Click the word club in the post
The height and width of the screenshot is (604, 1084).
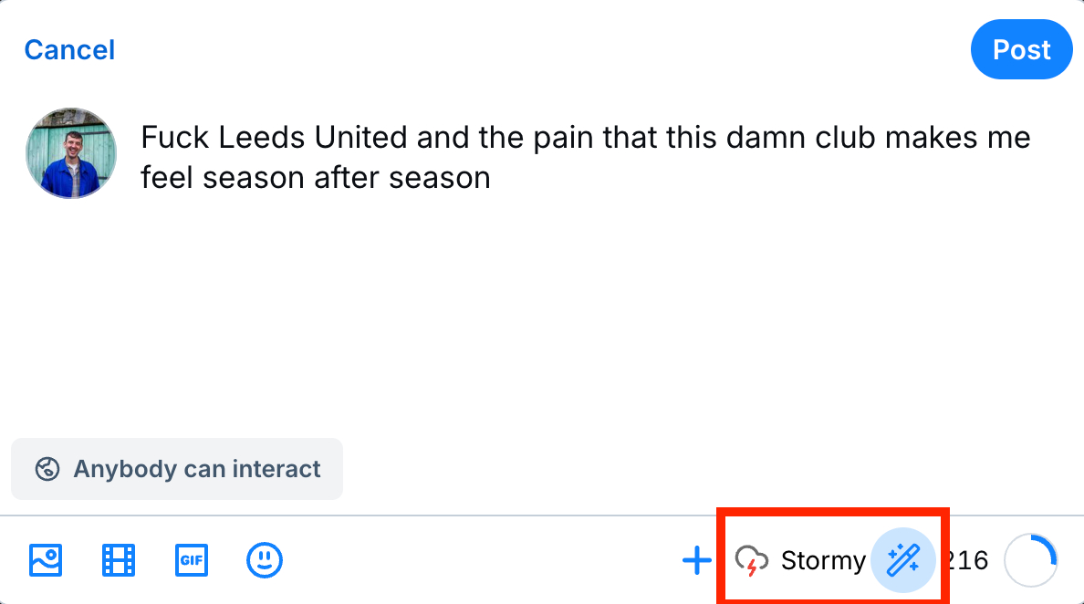834,138
